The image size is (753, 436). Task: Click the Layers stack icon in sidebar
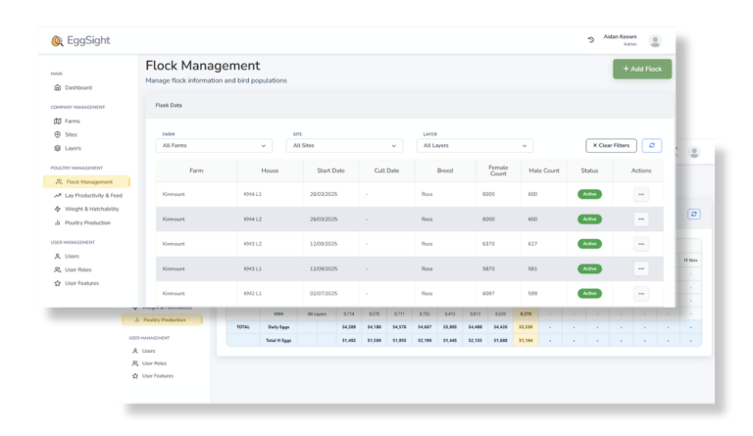coord(58,148)
